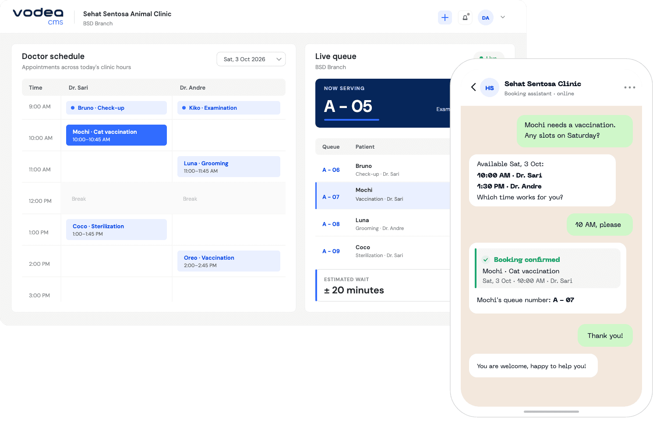
Task: Select the Mochi · Cat vaccination appointment
Action: click(116, 135)
